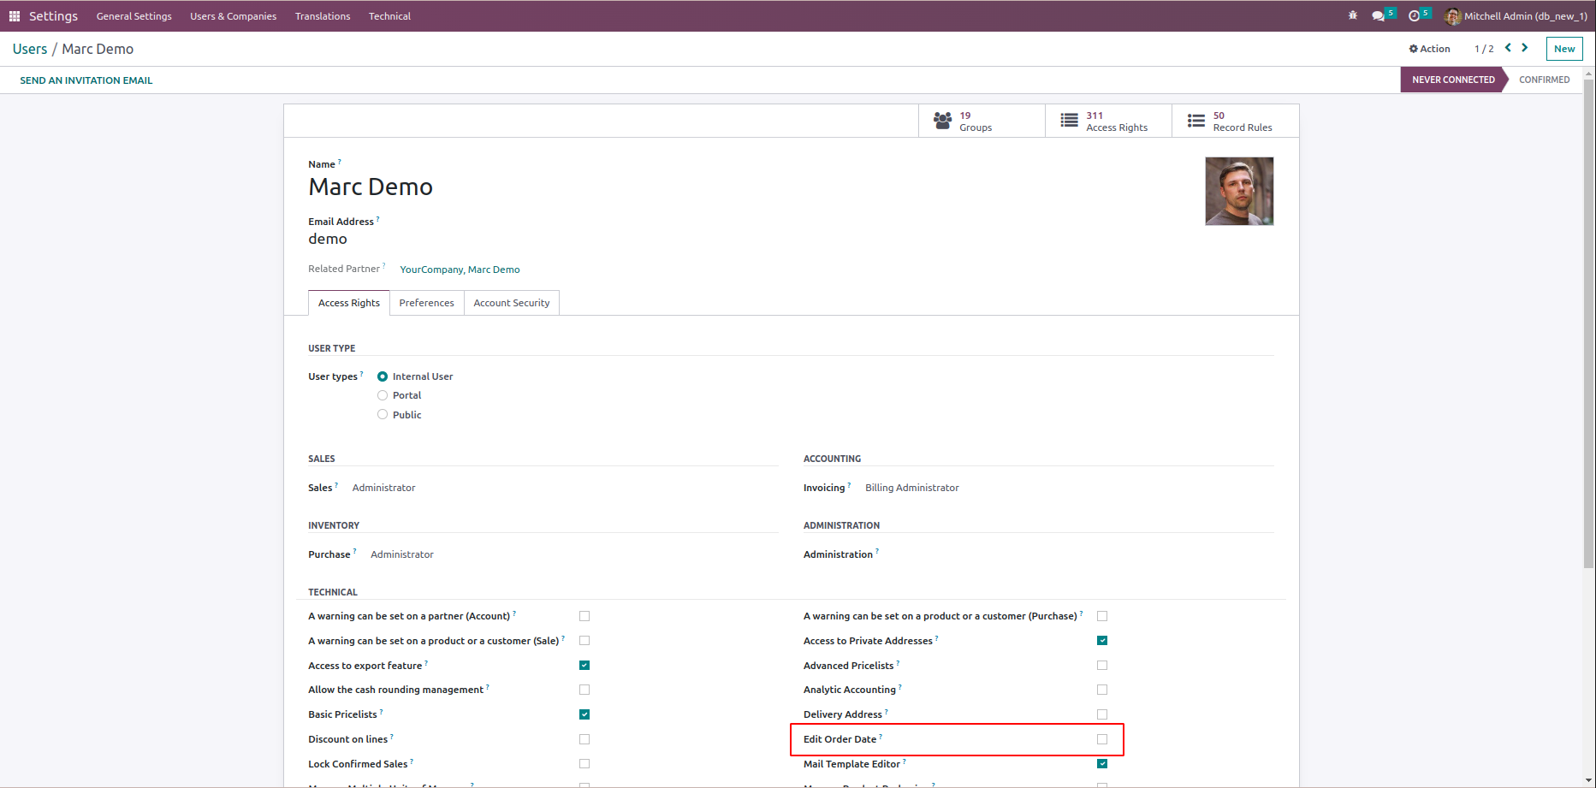Enable the Edit Order Date checkbox
The width and height of the screenshot is (1596, 788).
1102,739
